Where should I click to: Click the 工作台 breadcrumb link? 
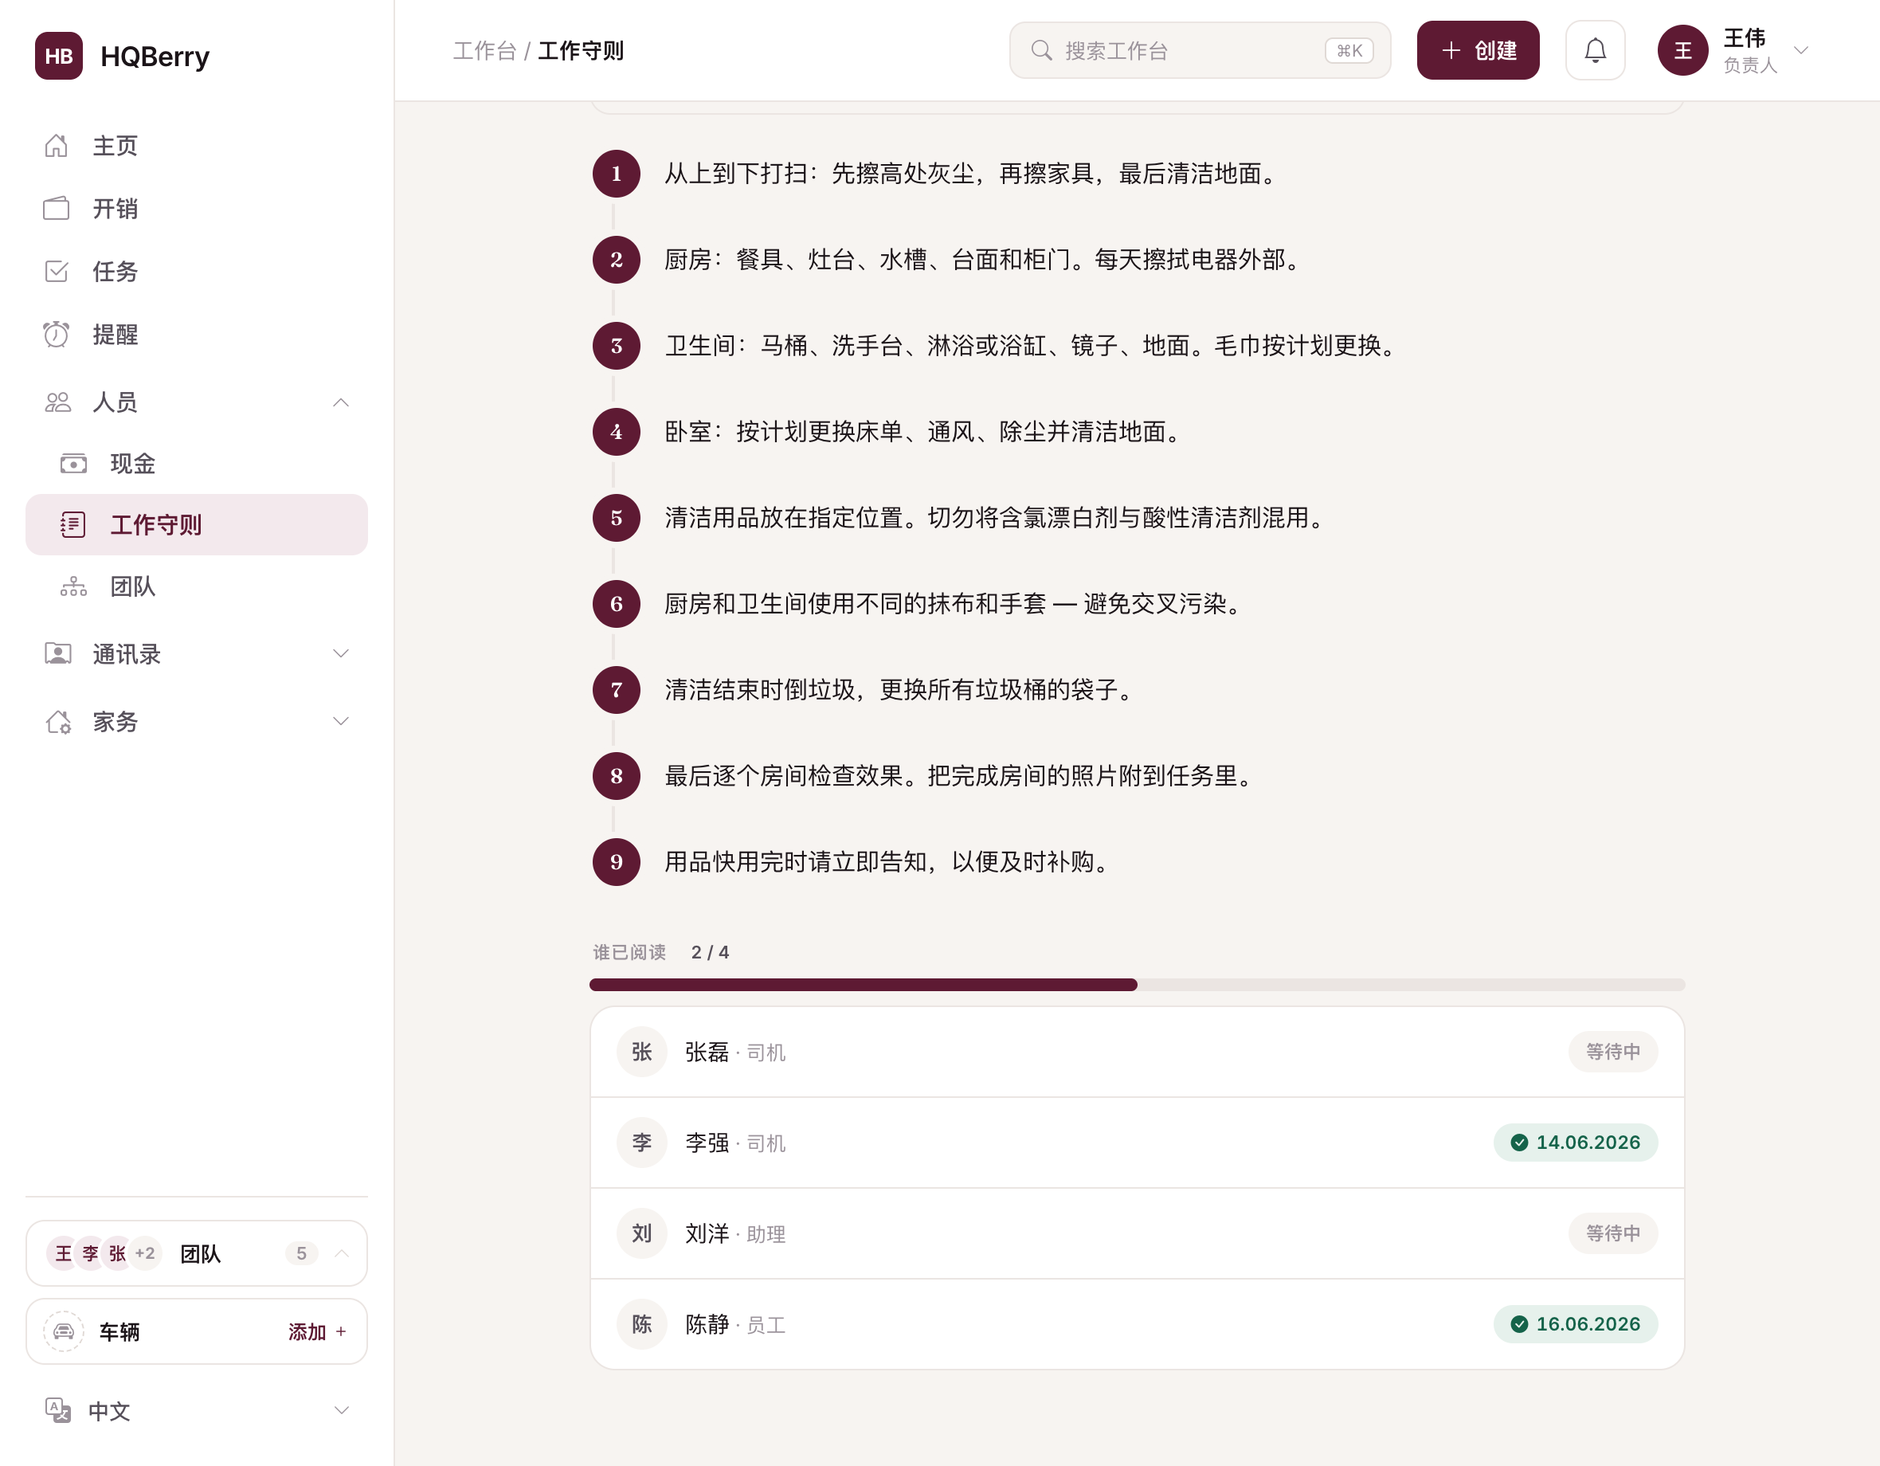click(x=484, y=51)
